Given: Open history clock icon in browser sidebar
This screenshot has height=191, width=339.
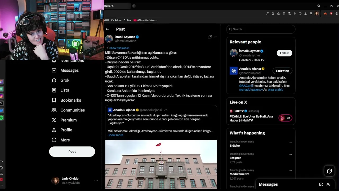Looking at the screenshot, I should tap(1, 168).
